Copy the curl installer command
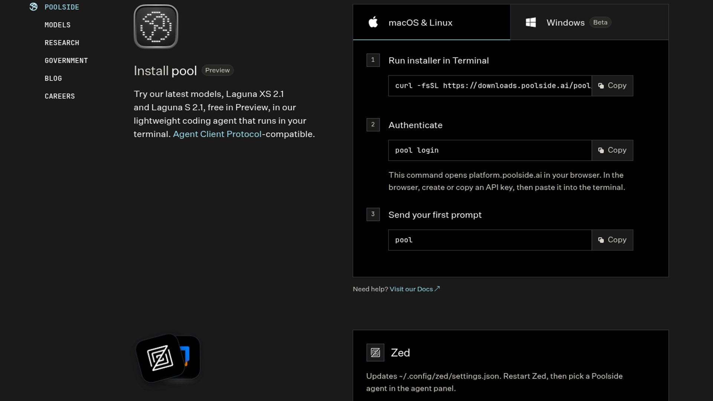 point(612,86)
